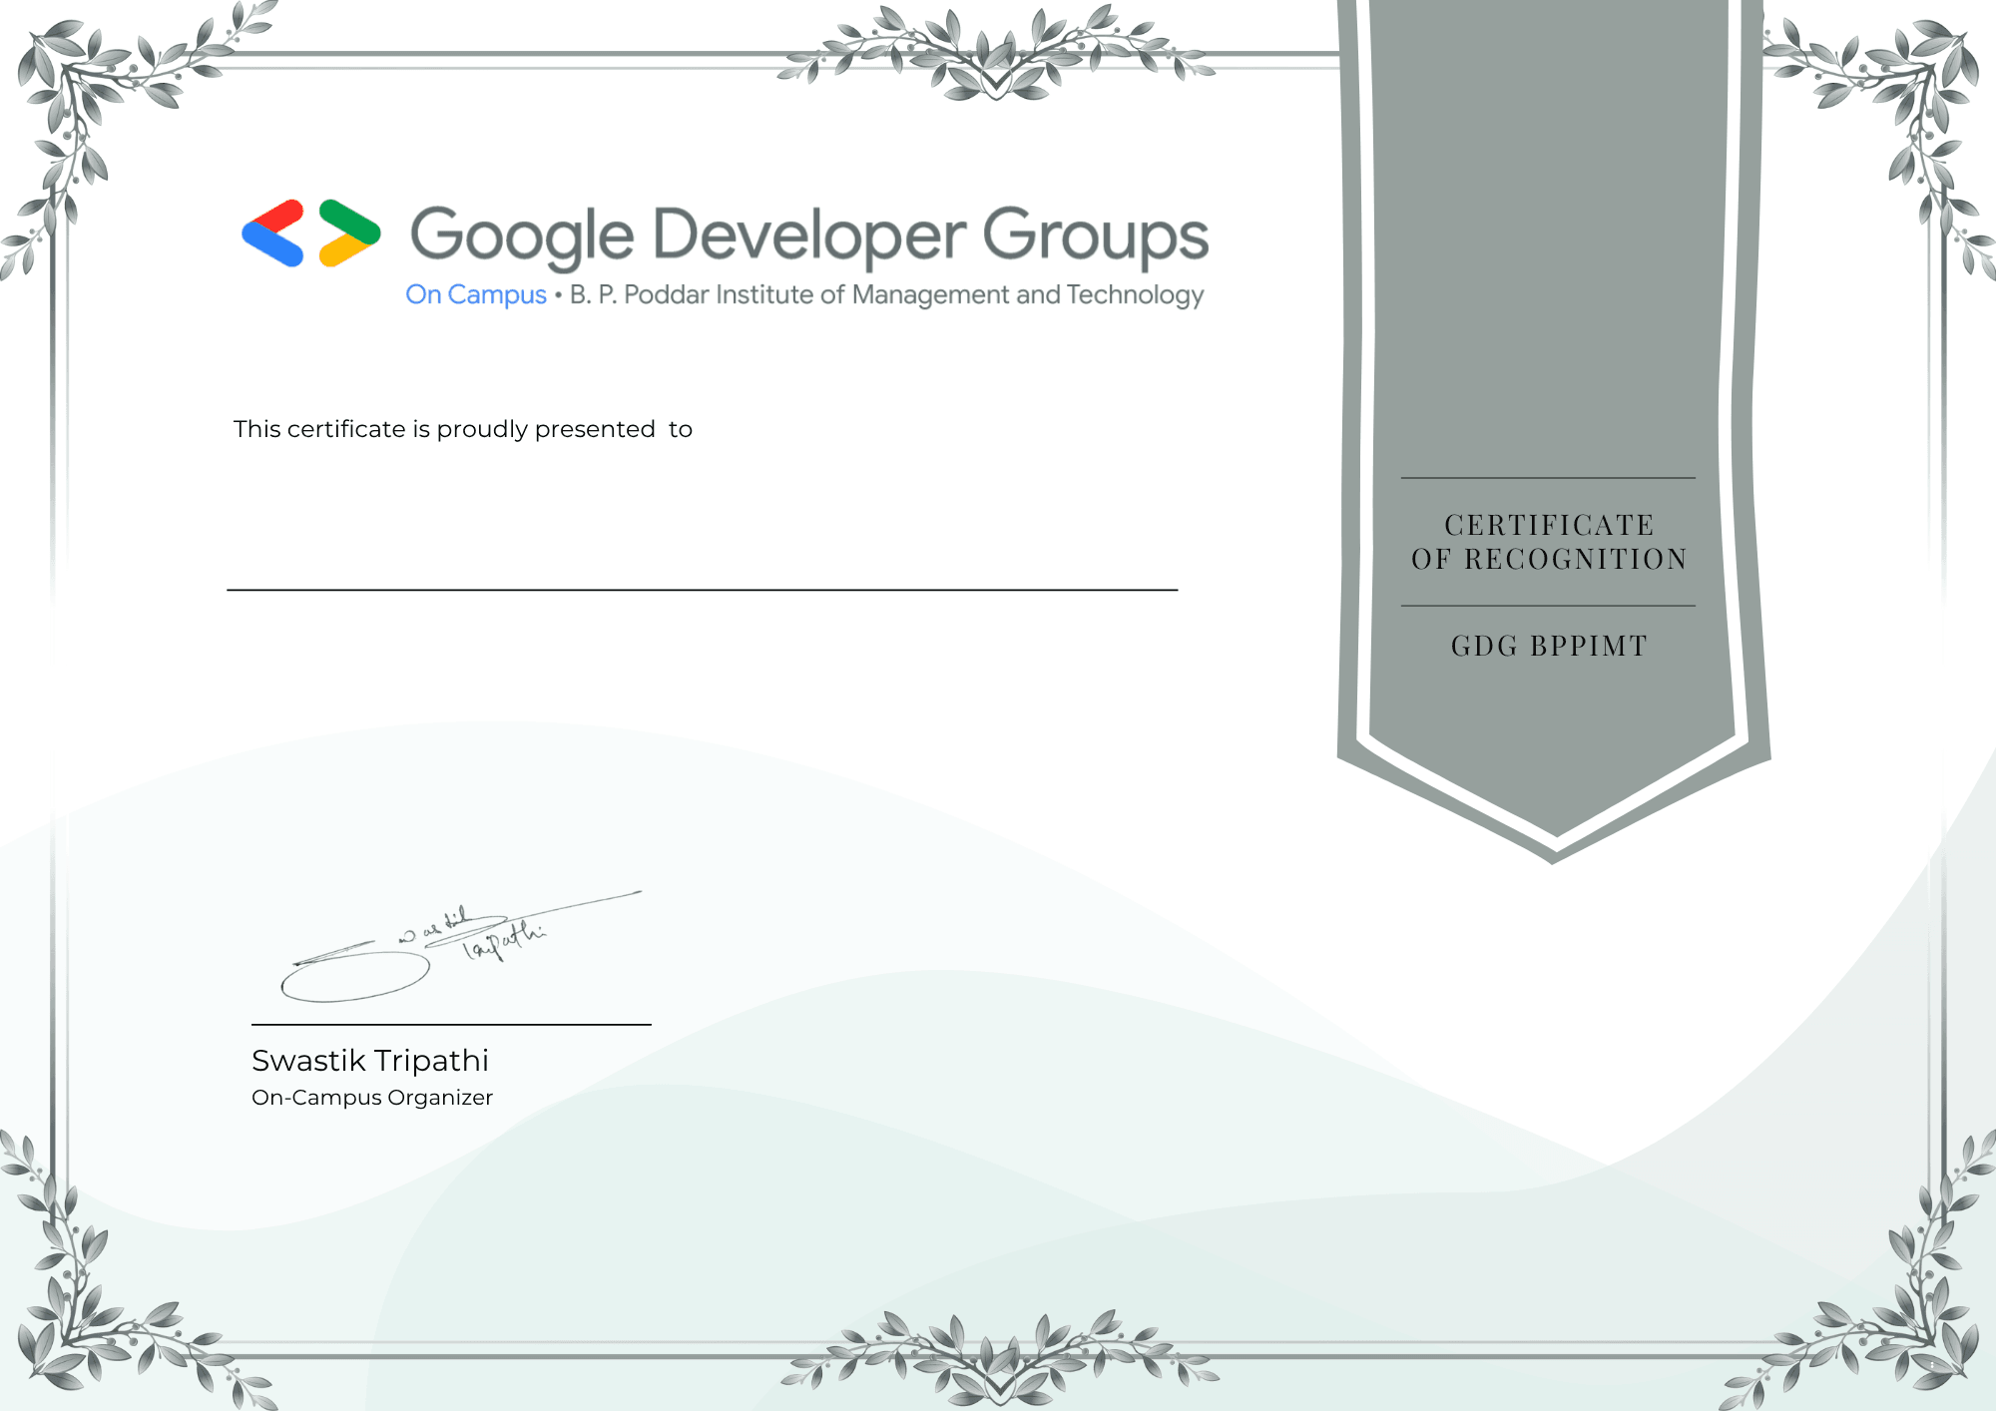1996x1411 pixels.
Task: Click the "GDG BPPIMT" text on banner
Action: 1549,646
